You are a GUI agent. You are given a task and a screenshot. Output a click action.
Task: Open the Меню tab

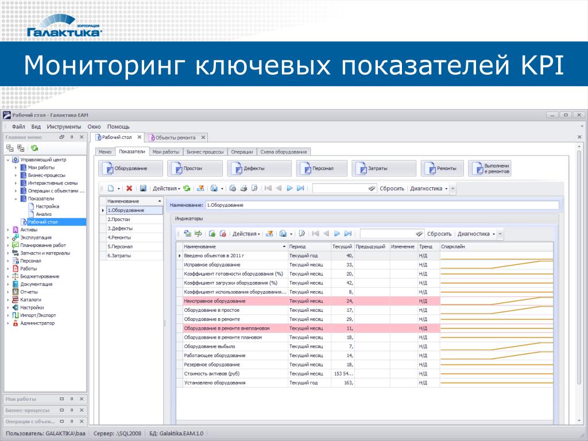(x=105, y=152)
